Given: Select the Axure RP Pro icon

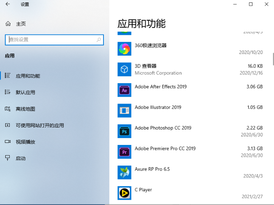Looking at the screenshot, I should click(124, 173).
